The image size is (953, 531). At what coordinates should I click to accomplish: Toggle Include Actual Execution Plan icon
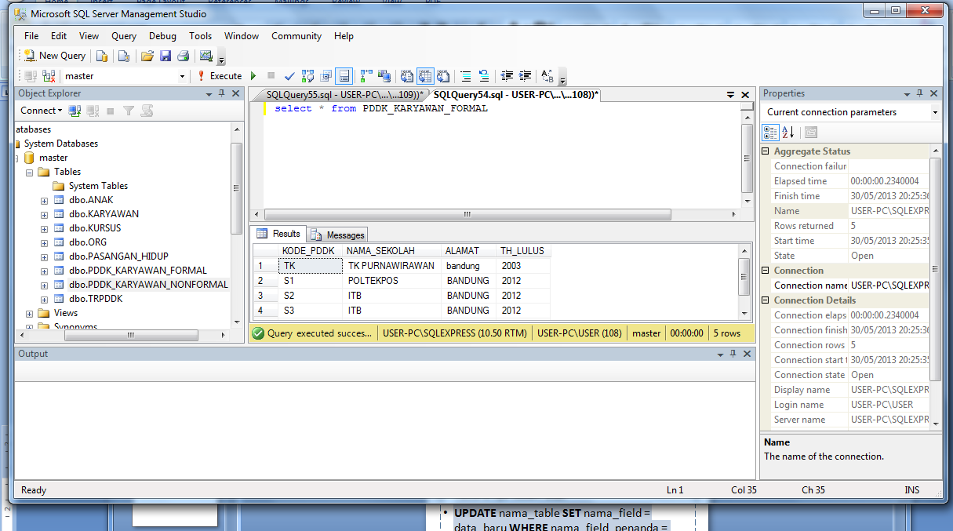(366, 76)
